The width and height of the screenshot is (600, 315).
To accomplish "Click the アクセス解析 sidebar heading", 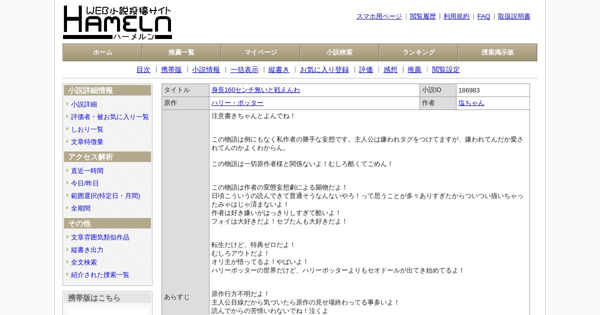I will pos(107,157).
